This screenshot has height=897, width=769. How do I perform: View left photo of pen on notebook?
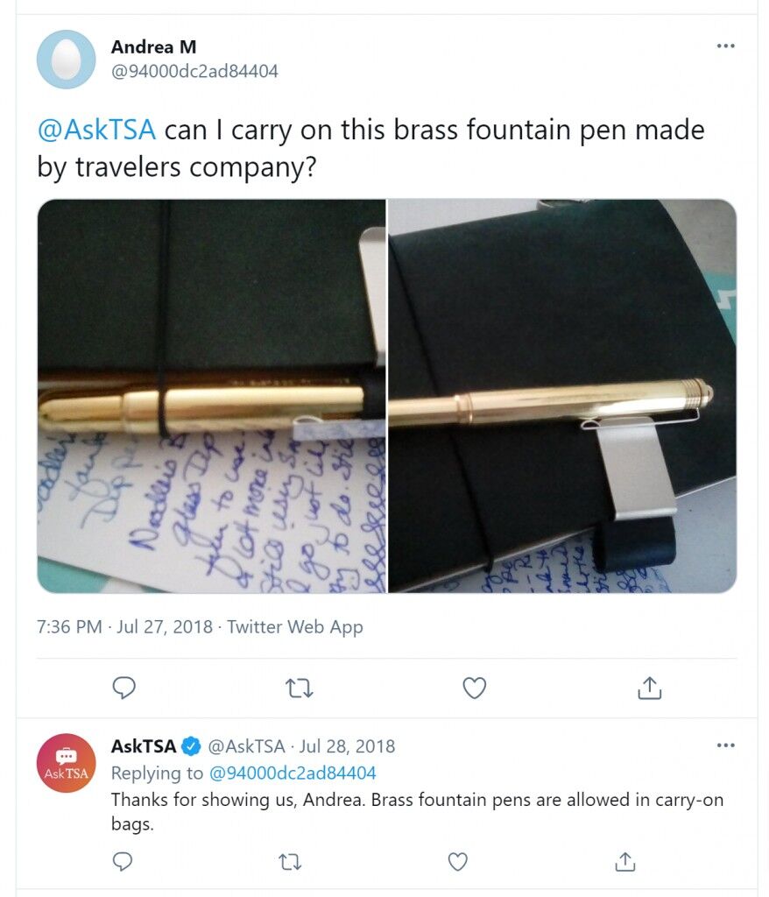coord(211,396)
